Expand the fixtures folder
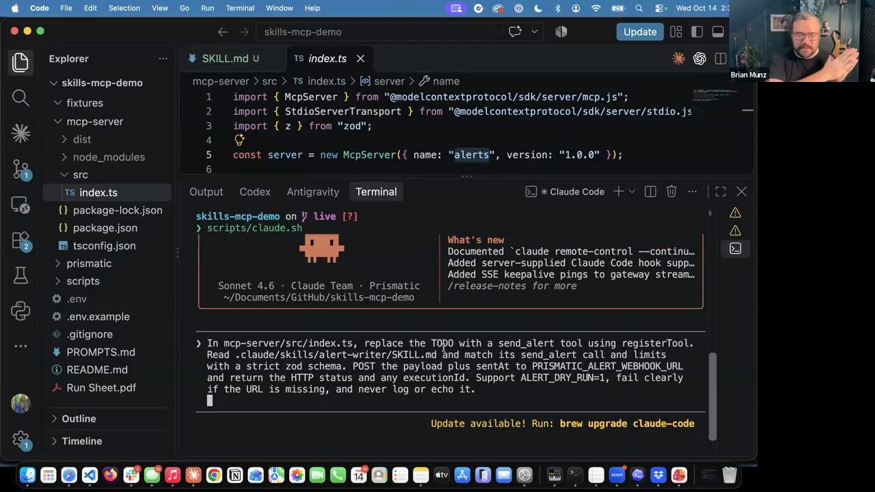Screen dimensions: 875x492 pos(85,103)
